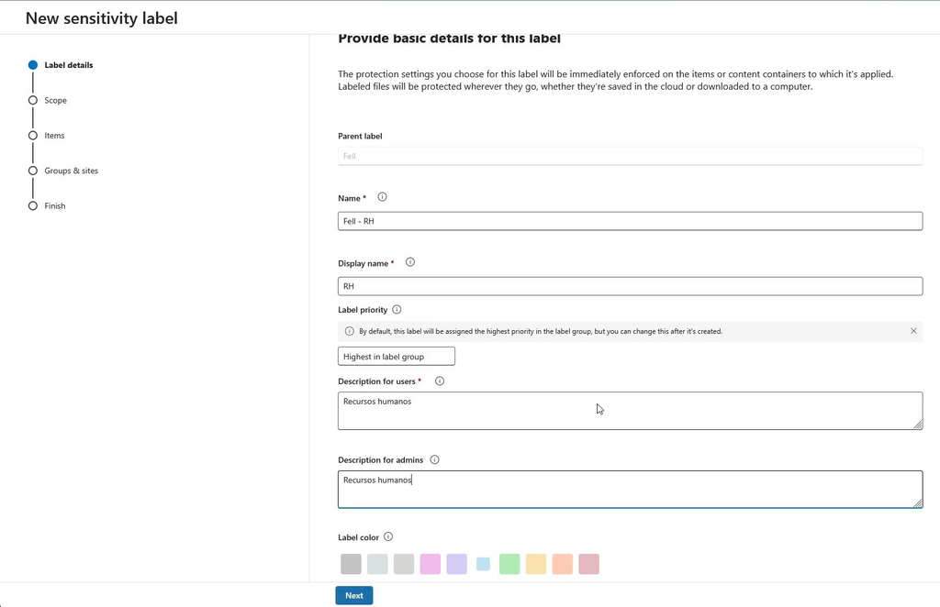
Task: Click the Description for users info icon
Action: pos(440,381)
